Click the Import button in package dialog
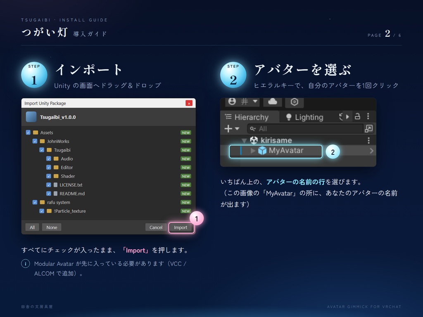Viewport: 423px width, 317px height. [181, 227]
